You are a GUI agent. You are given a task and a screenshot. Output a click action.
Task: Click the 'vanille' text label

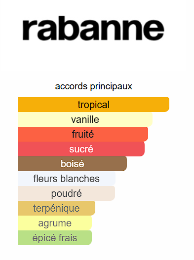pyautogui.click(x=85, y=119)
